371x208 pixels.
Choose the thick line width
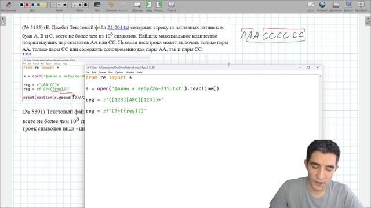click(65, 5)
